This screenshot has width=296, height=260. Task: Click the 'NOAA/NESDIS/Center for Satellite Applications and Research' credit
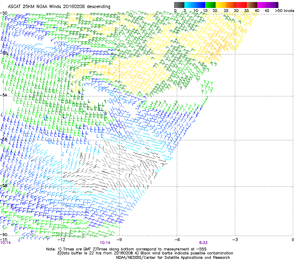tap(173, 258)
